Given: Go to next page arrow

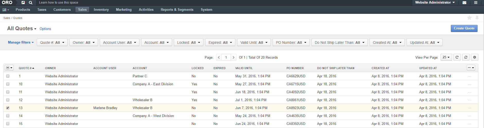Looking at the screenshot, I should [x=234, y=57].
